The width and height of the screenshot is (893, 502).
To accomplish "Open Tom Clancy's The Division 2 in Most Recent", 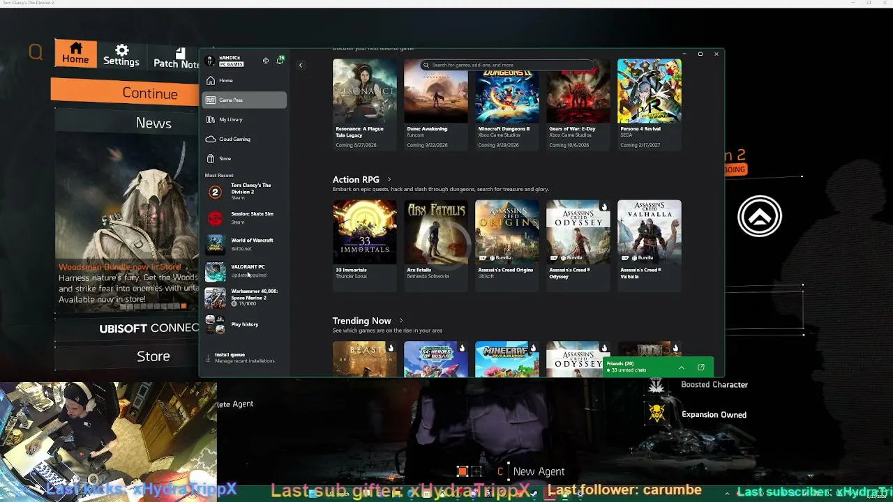I will 244,191.
